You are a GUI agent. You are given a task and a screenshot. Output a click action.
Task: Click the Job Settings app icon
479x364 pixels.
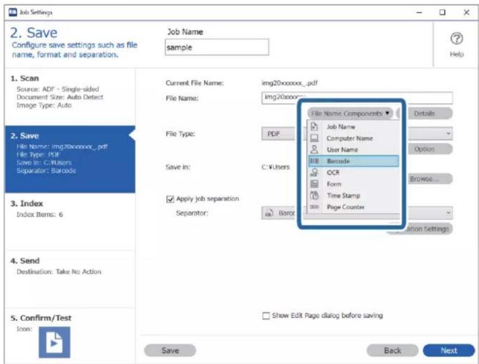coord(13,12)
